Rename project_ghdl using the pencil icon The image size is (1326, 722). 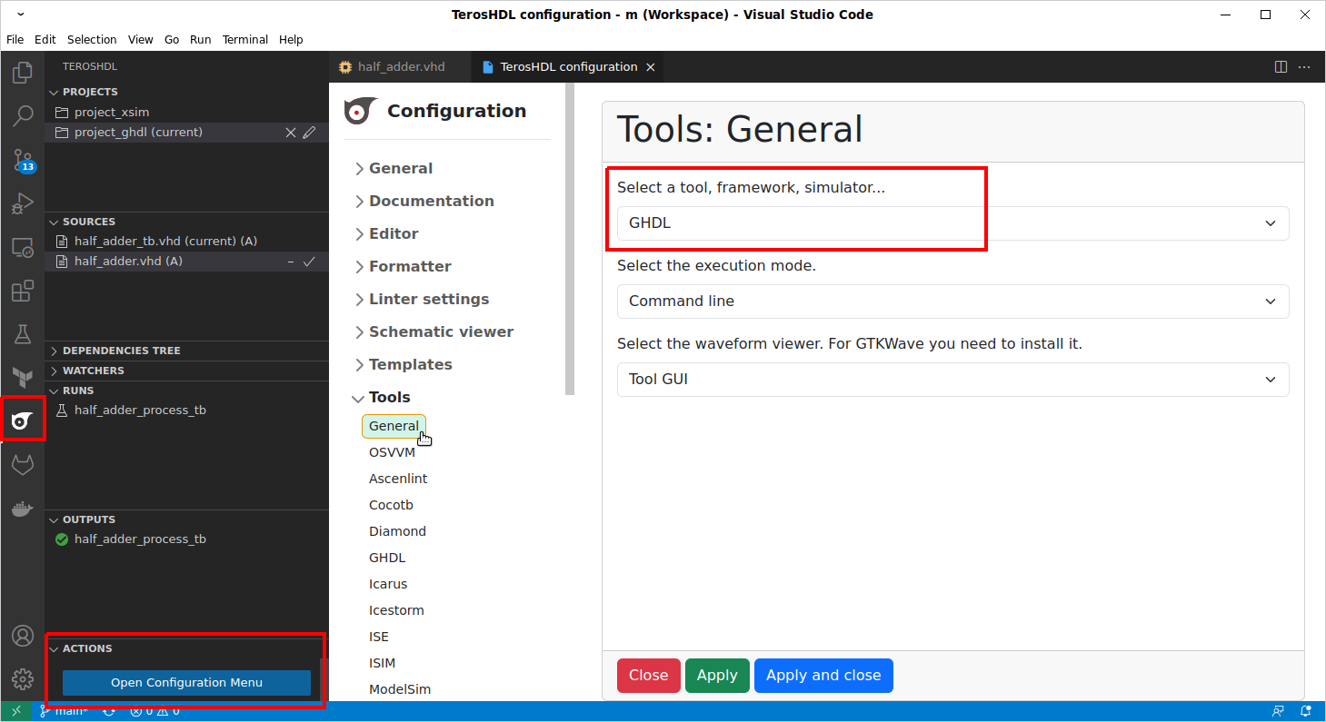pos(309,133)
